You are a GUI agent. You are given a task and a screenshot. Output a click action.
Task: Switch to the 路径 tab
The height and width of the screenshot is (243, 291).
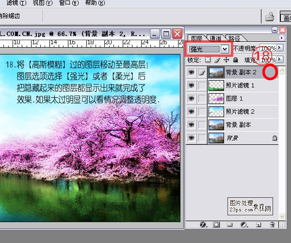click(234, 38)
